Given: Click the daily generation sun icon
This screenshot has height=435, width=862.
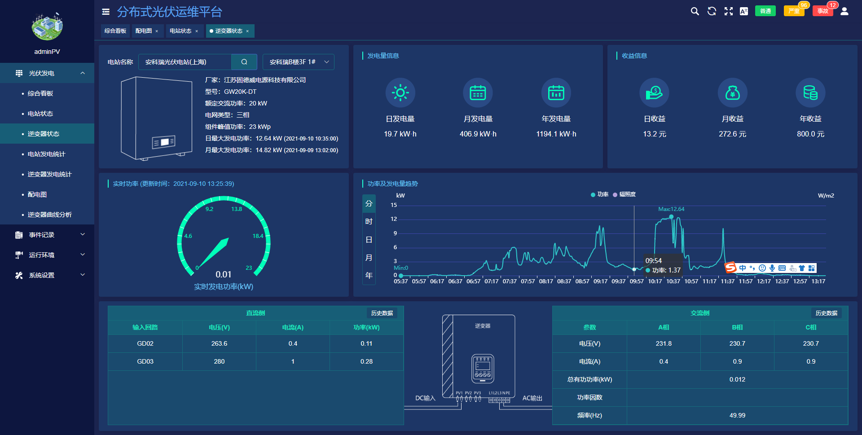Looking at the screenshot, I should point(400,93).
